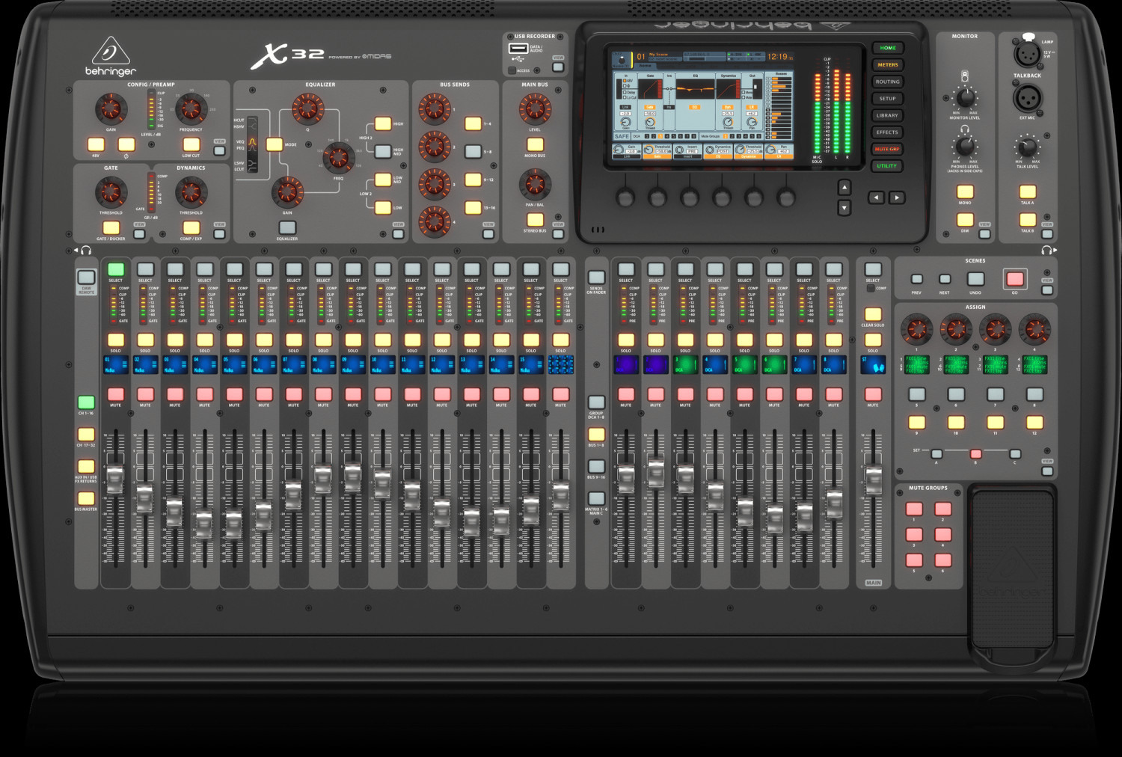This screenshot has height=757, width=1122.
Task: Select the GROUP DCA 1-8 layer
Action: [x=596, y=402]
